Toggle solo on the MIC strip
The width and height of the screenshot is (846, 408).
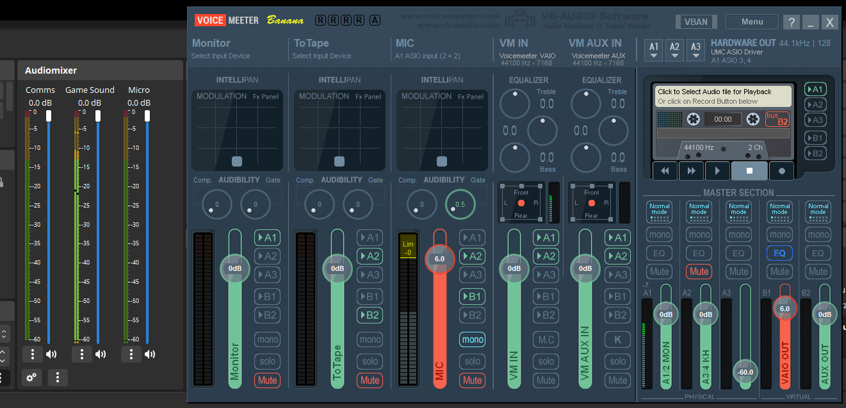tap(472, 361)
